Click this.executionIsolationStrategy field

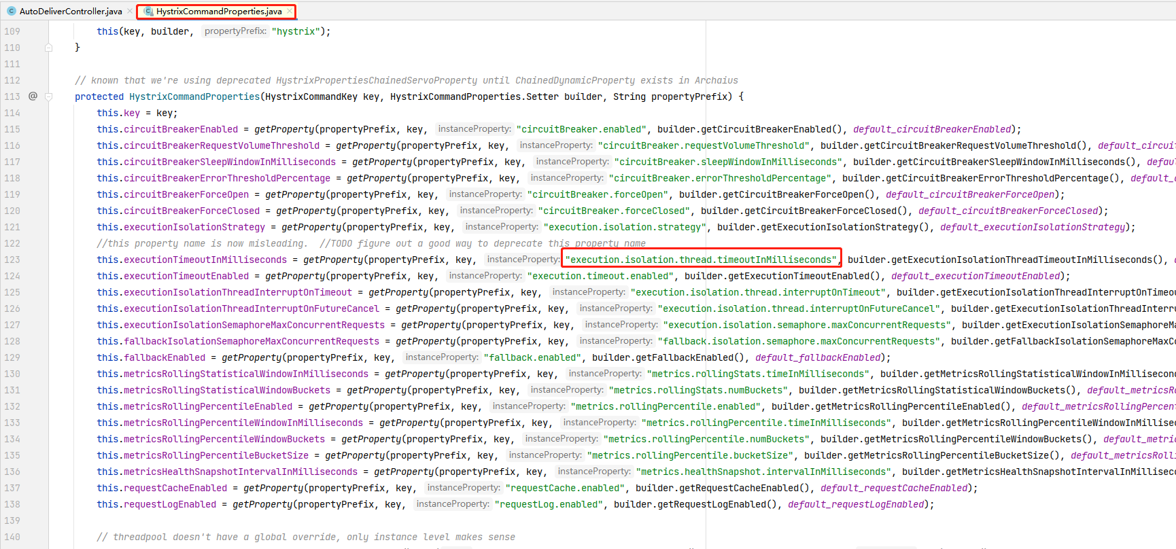click(x=181, y=227)
